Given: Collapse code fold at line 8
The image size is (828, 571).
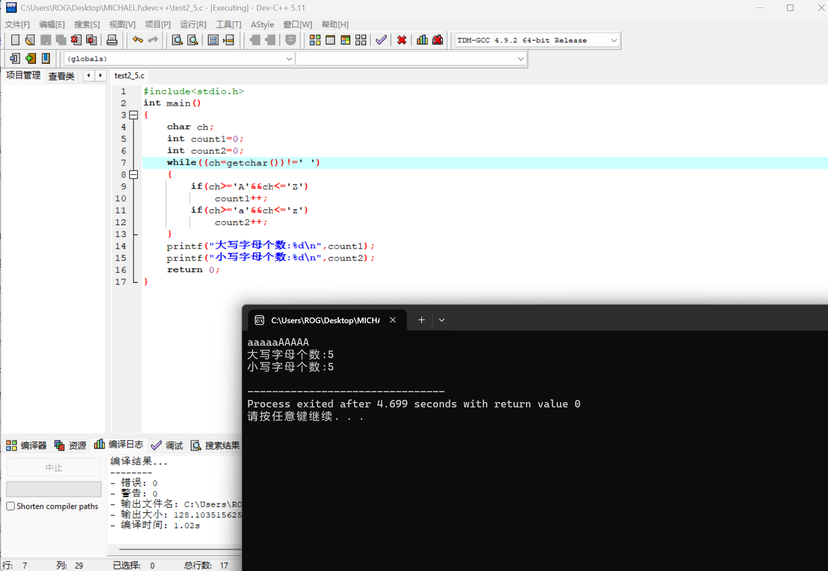Looking at the screenshot, I should (134, 175).
